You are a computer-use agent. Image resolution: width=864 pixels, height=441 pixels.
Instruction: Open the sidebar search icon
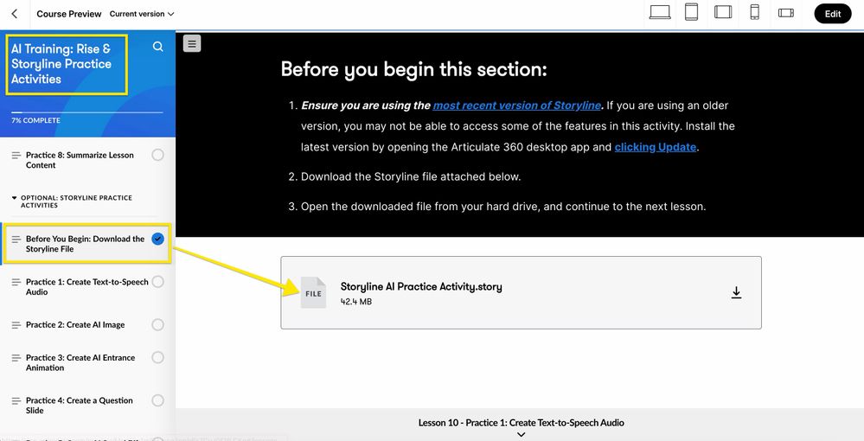[x=158, y=47]
